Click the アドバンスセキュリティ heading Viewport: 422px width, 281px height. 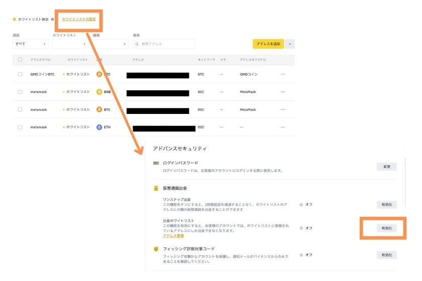click(180, 149)
